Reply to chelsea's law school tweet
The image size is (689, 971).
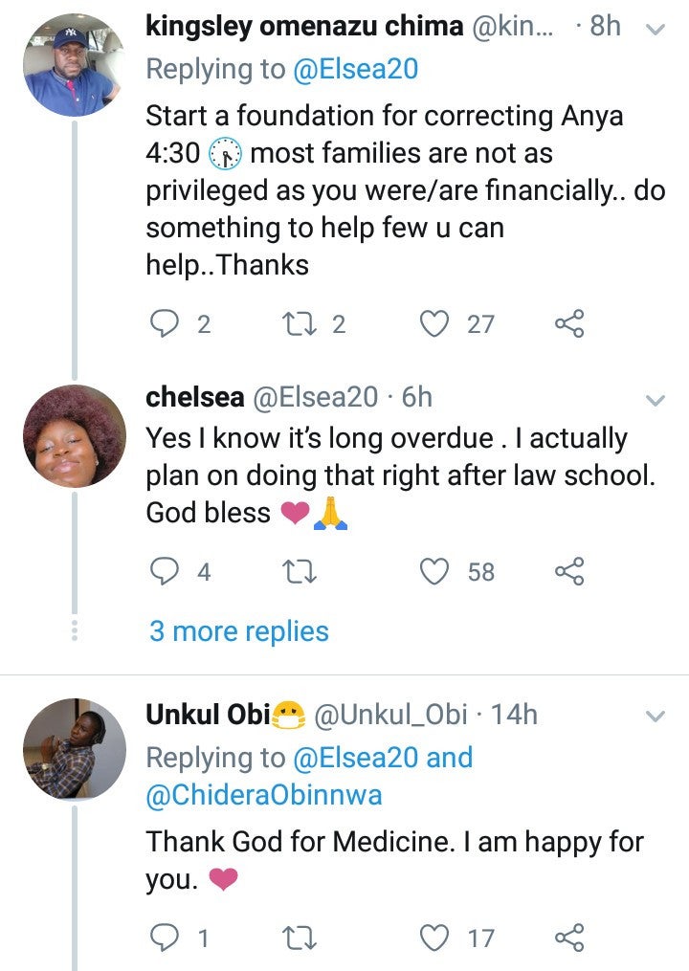[x=167, y=571]
